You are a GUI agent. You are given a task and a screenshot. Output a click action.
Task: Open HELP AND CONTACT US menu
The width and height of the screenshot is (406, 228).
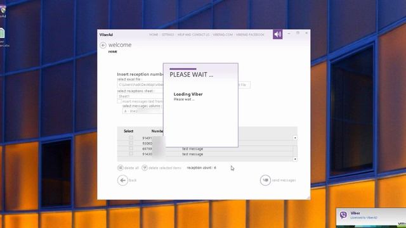point(193,34)
